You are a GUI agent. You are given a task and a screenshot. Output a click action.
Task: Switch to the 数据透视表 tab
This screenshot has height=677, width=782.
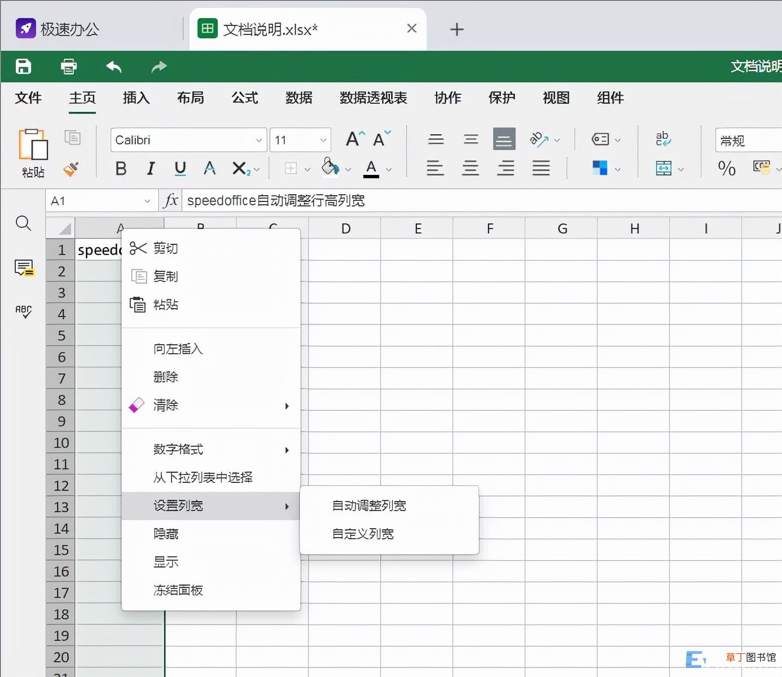pos(374,98)
